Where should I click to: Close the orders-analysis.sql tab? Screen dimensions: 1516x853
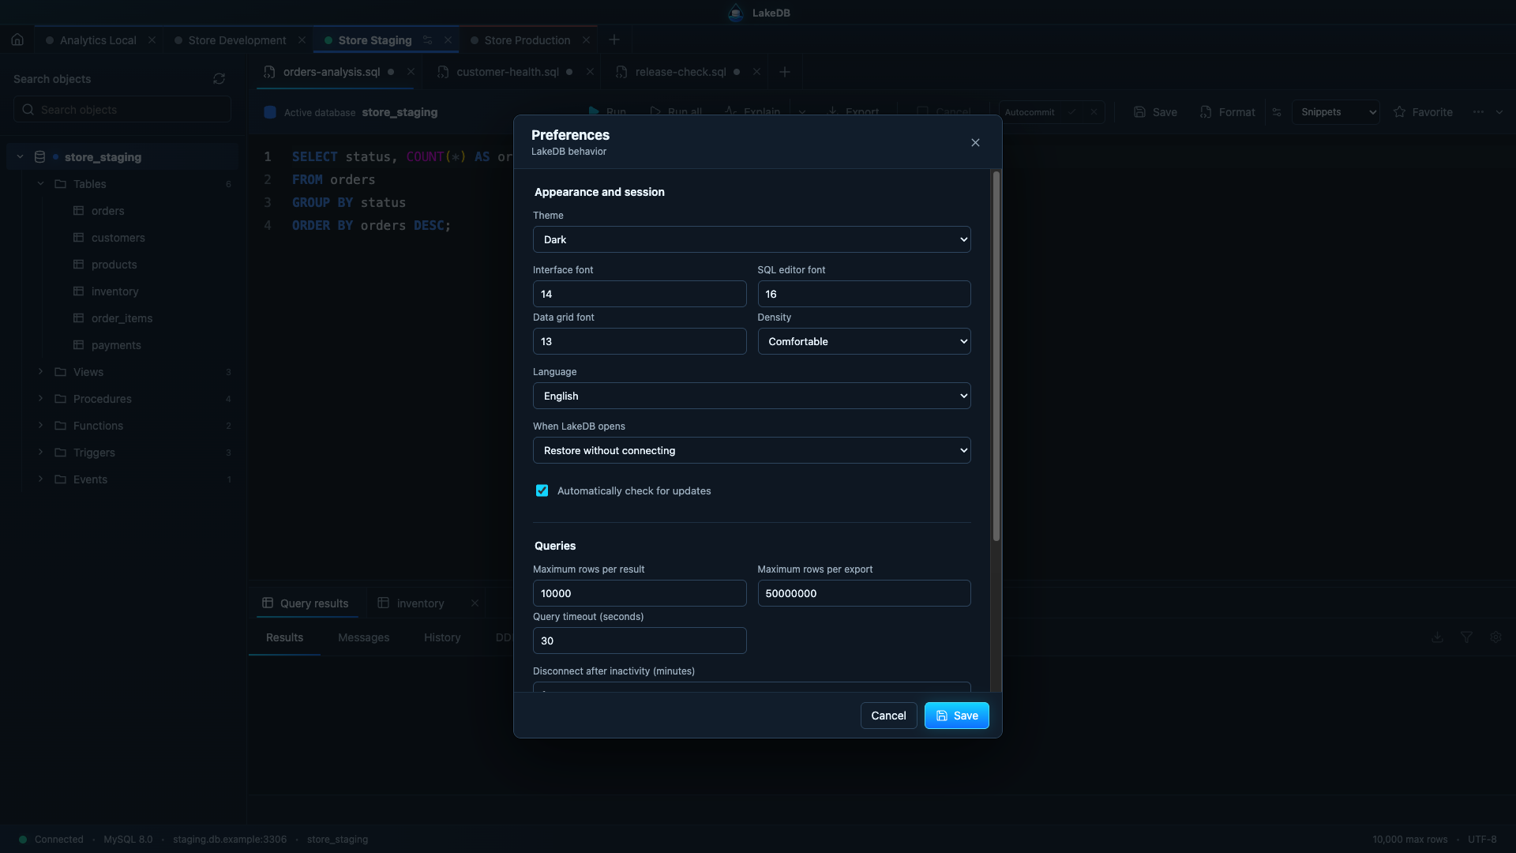tap(411, 72)
